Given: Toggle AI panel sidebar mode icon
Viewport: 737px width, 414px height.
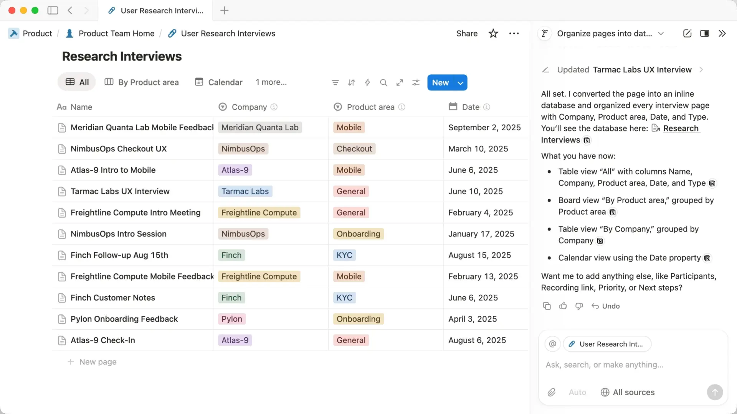Looking at the screenshot, I should [704, 33].
